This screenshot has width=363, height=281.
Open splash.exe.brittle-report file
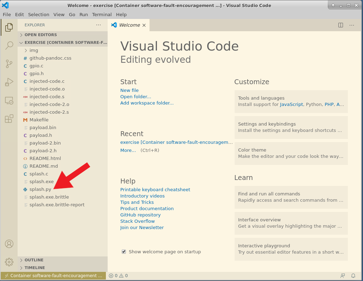coord(63,205)
